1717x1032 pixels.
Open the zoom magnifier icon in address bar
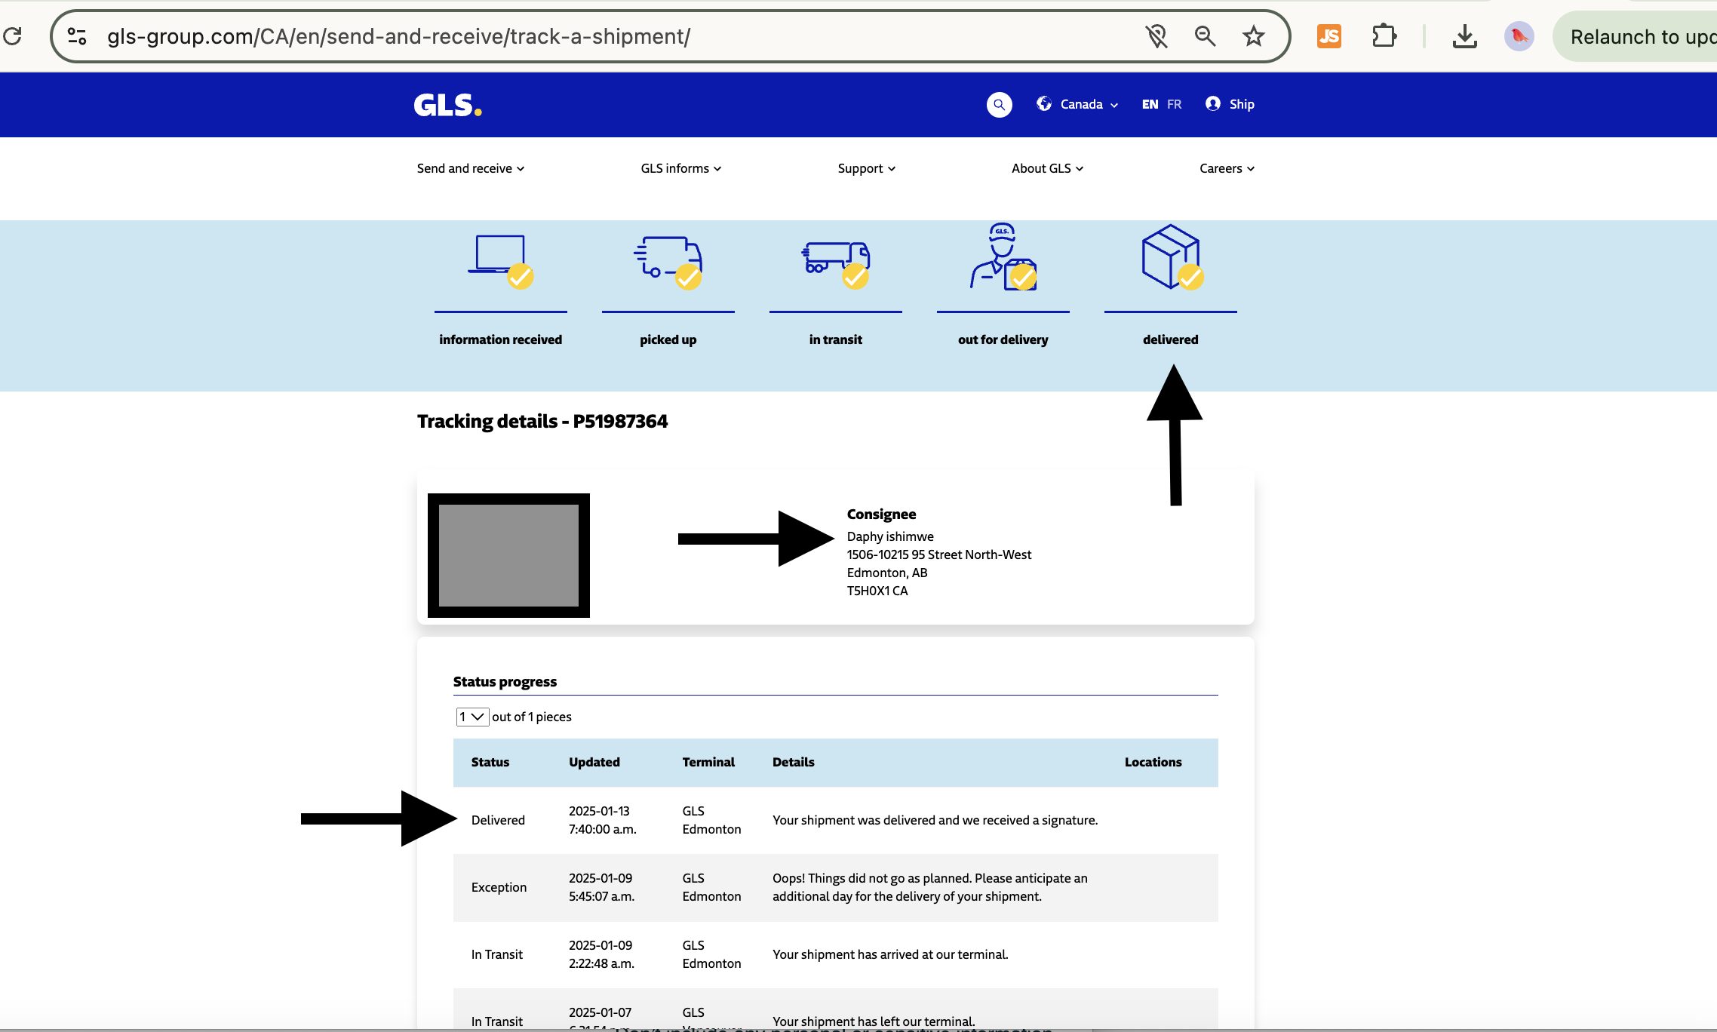pos(1205,35)
